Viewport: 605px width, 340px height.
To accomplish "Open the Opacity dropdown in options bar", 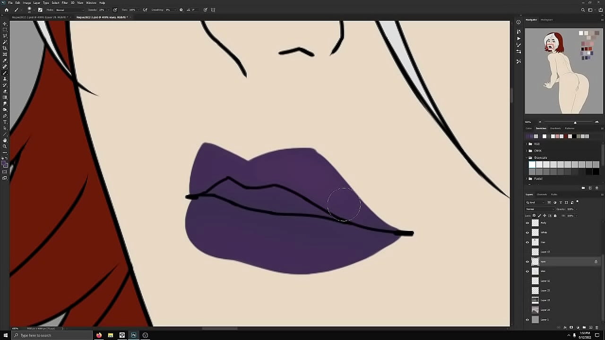I will coord(109,9).
